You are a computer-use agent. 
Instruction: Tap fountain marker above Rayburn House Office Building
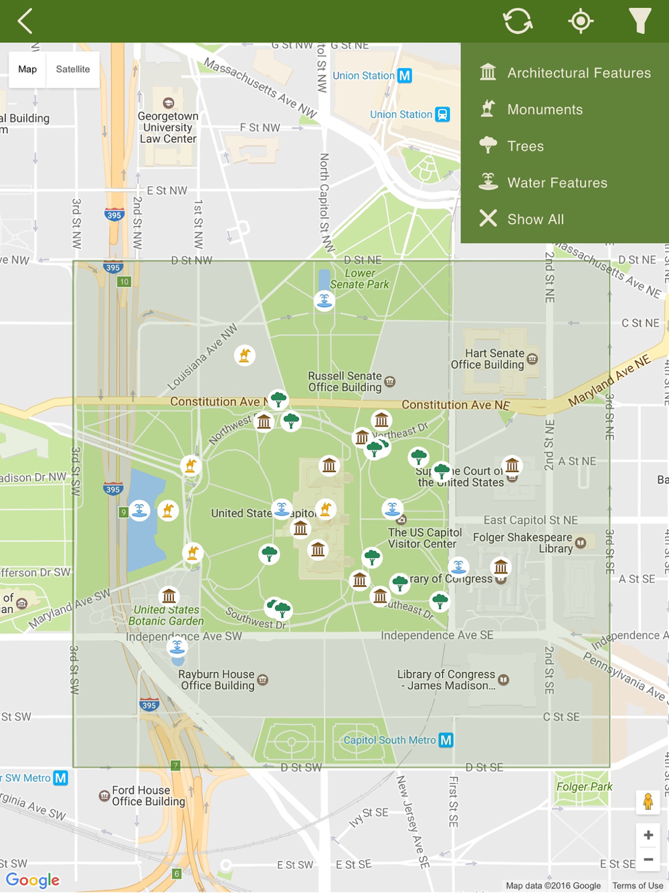tap(177, 647)
